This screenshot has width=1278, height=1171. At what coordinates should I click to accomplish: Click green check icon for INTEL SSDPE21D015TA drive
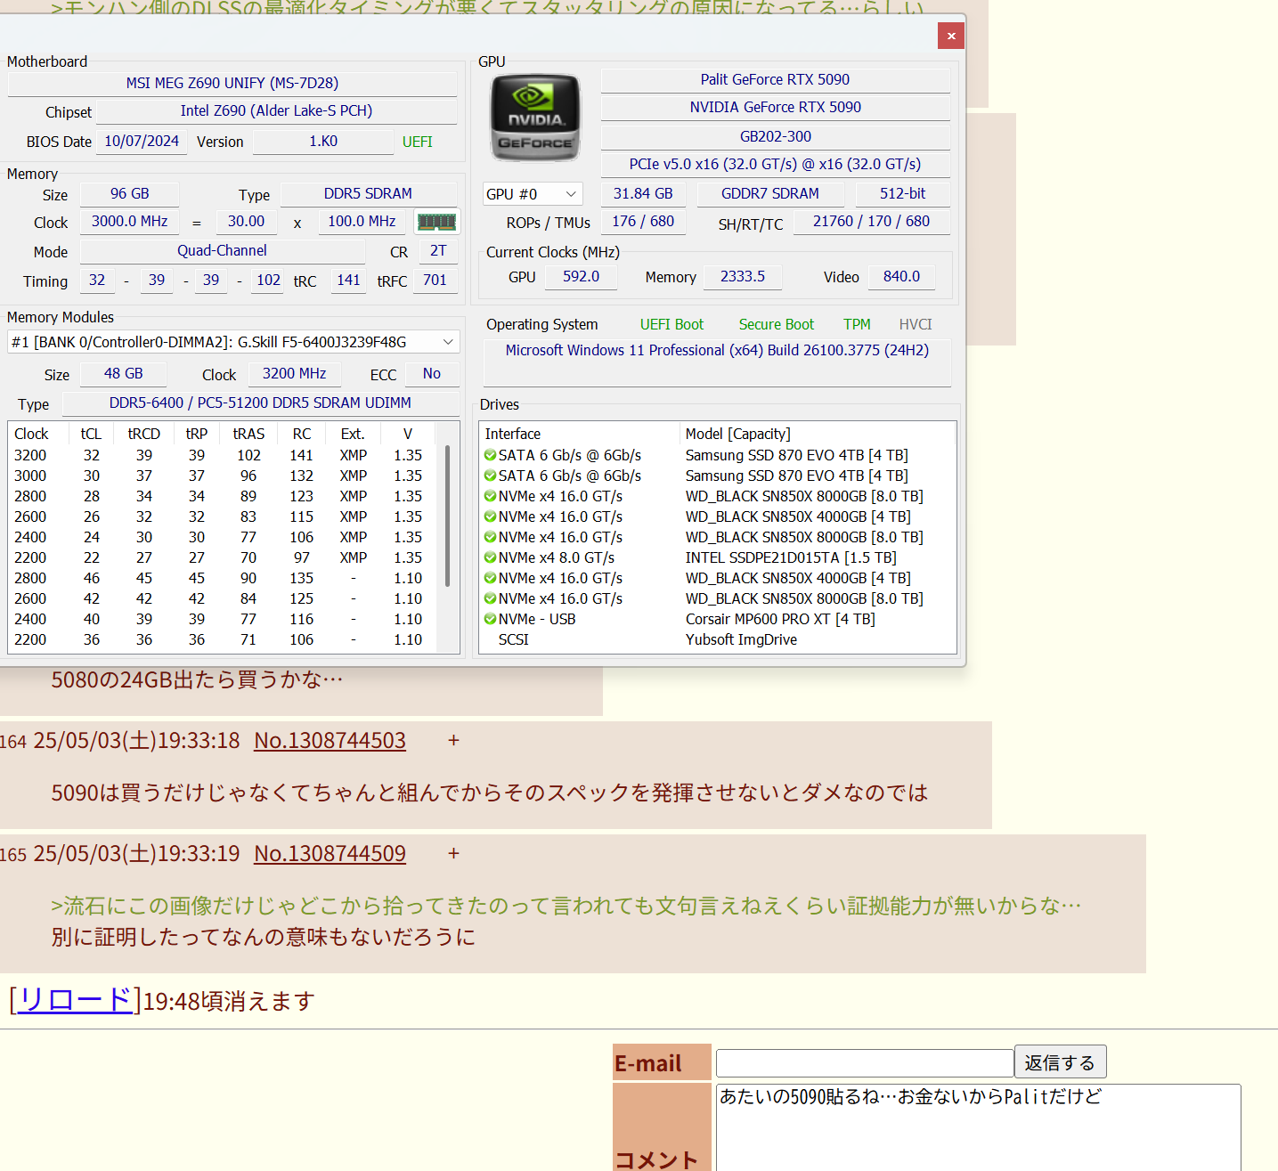(490, 557)
